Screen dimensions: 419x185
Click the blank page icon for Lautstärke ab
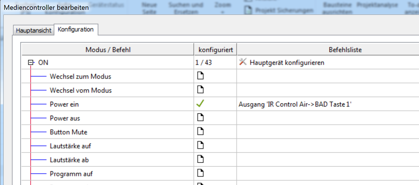coord(200,160)
